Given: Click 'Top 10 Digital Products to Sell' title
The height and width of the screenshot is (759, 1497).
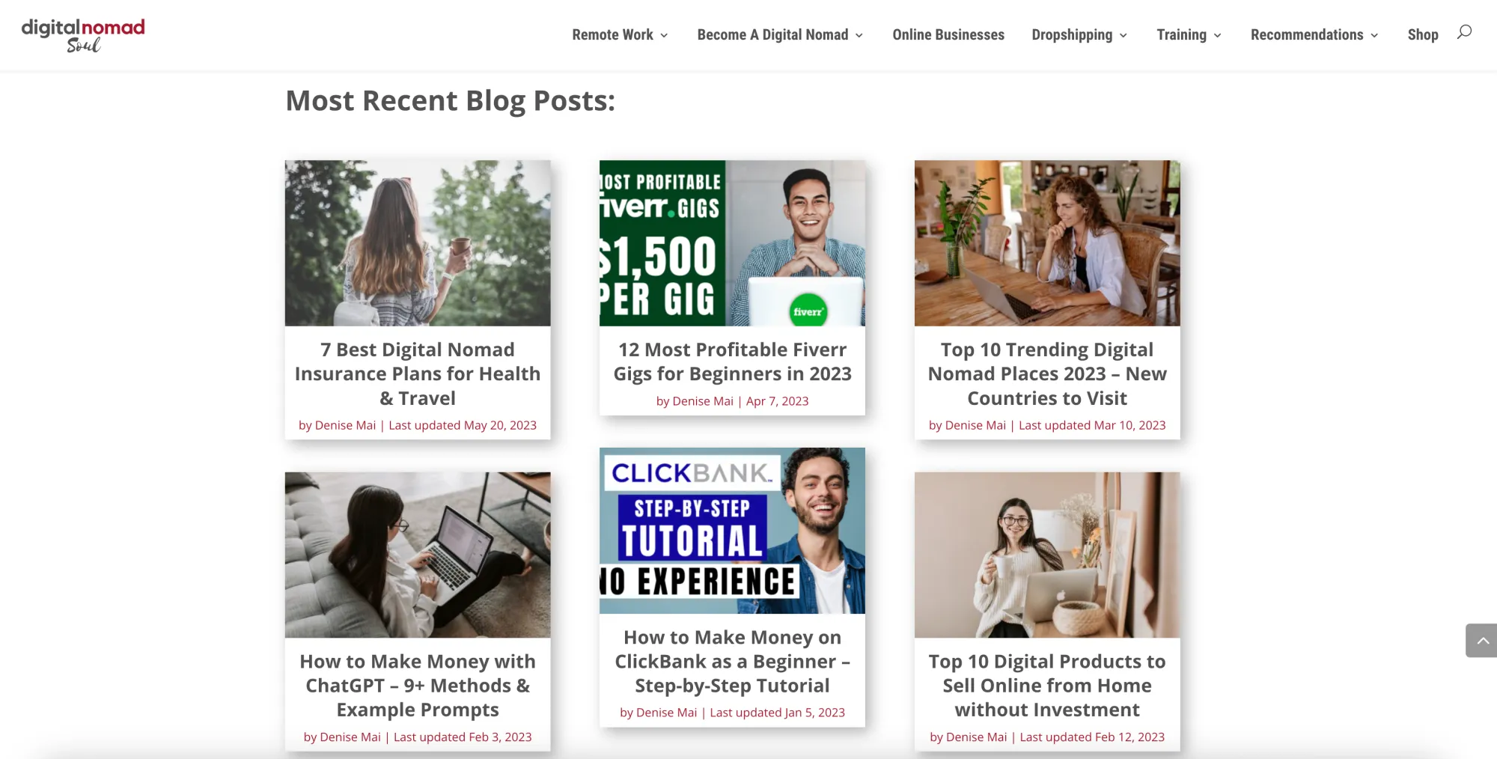Looking at the screenshot, I should coord(1047,686).
